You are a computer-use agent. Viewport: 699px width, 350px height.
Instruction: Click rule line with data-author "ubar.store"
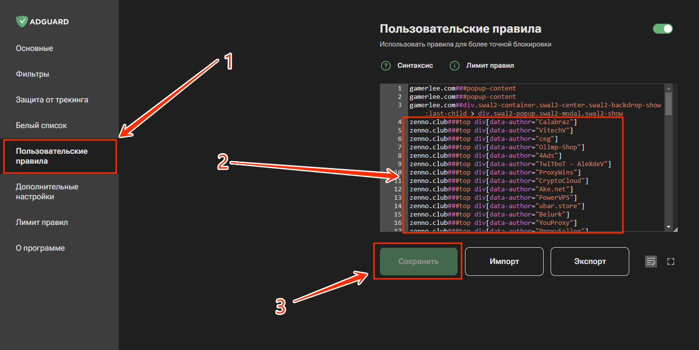[x=498, y=206]
